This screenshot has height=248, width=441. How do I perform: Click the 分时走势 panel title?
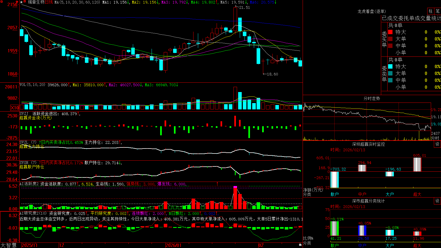pyautogui.click(x=372, y=98)
